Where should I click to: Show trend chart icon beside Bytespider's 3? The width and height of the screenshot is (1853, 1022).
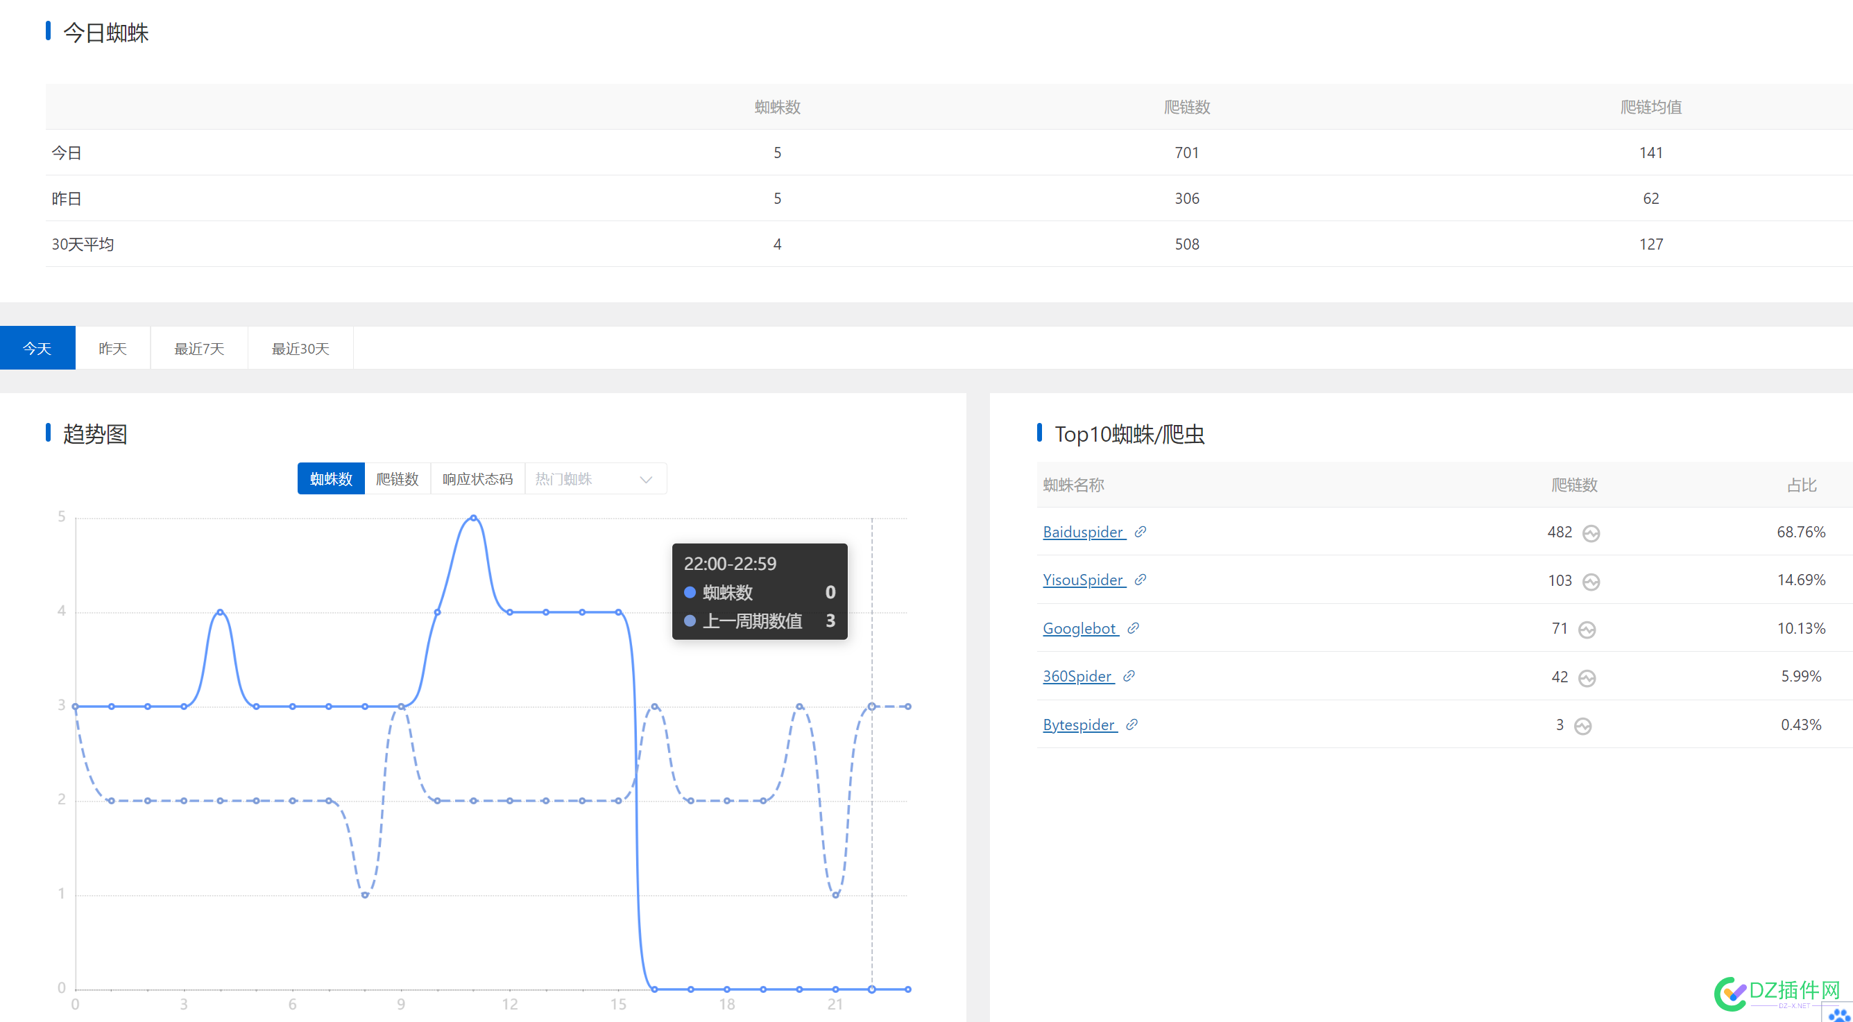tap(1582, 726)
